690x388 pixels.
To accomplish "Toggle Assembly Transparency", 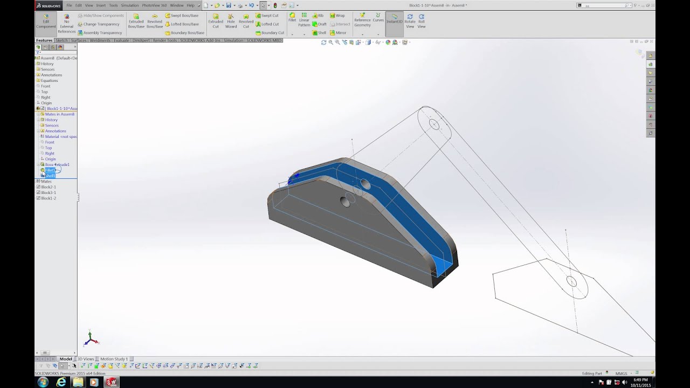I will [100, 33].
